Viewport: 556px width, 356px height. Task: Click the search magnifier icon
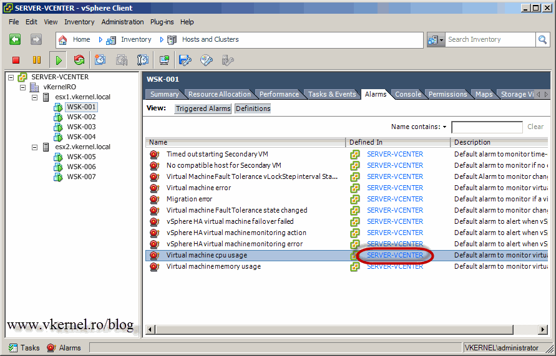click(542, 40)
